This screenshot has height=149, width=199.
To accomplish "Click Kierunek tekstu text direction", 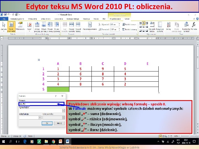I will (152, 27).
